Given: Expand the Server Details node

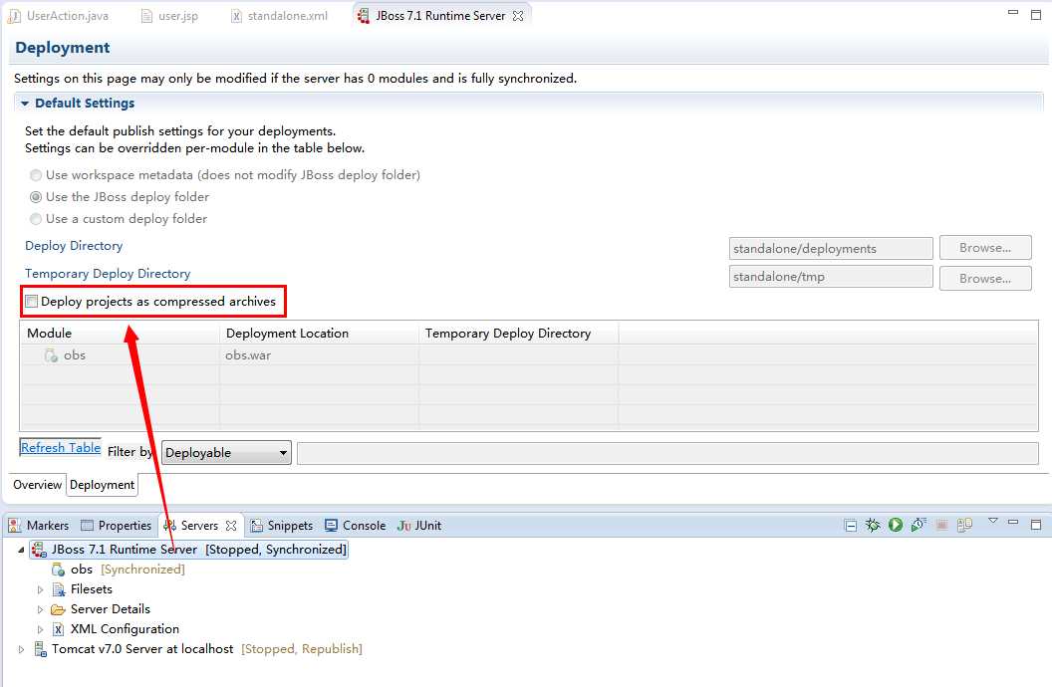Looking at the screenshot, I should [40, 610].
